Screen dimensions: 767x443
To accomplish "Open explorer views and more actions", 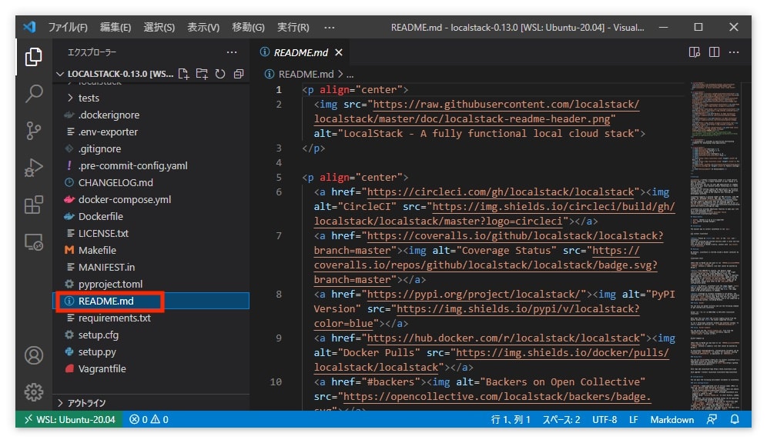I will (x=232, y=52).
